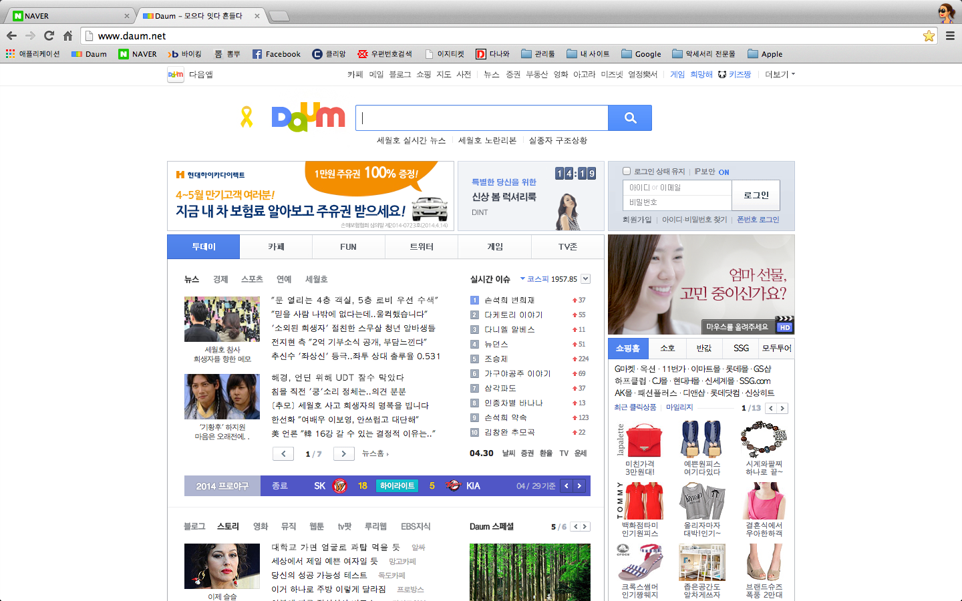Open the Facebook bookmark
The image size is (962, 601).
click(x=277, y=54)
